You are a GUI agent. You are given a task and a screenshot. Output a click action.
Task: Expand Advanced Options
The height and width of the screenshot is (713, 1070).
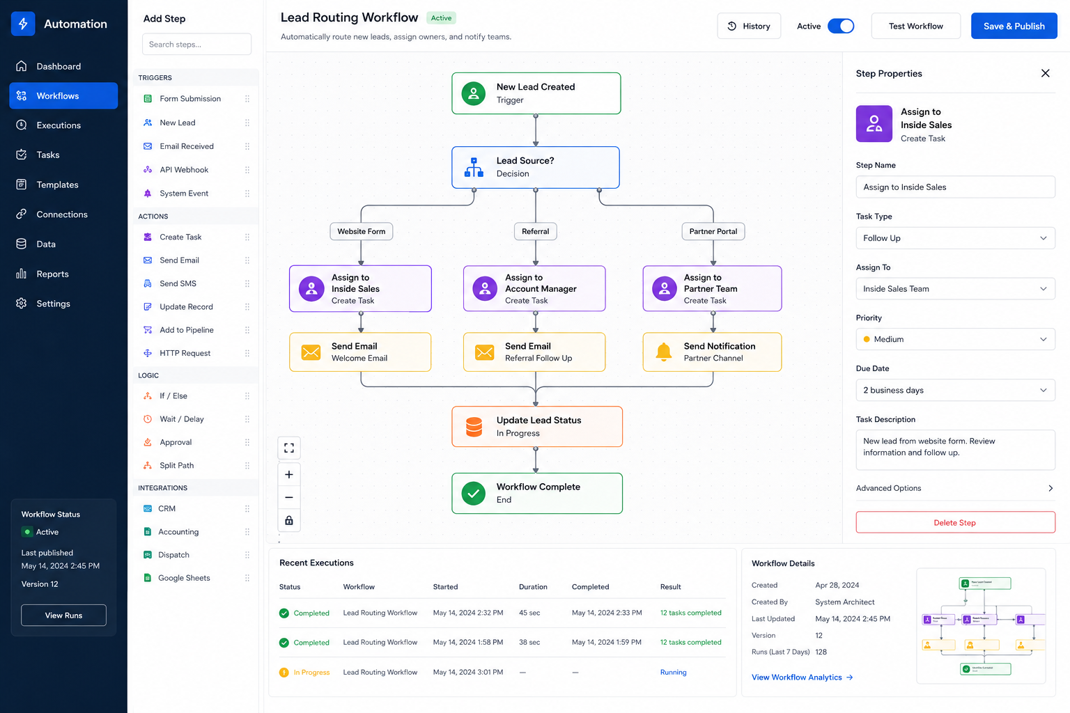pos(955,488)
